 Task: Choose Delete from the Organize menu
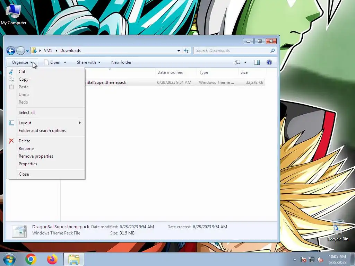point(46,141)
